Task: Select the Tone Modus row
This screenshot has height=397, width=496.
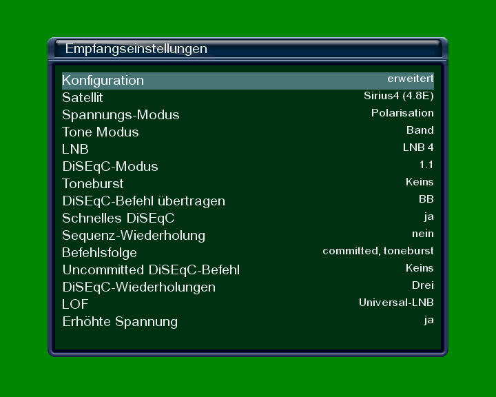Action: pyautogui.click(x=101, y=132)
